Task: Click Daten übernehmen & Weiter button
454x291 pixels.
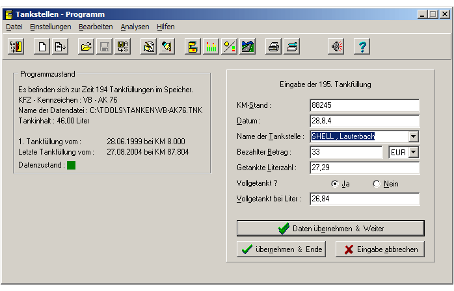Action: point(330,229)
